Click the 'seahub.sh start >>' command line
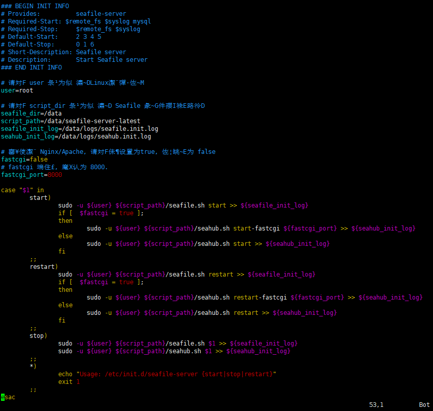433x411 pixels. [x=208, y=244]
